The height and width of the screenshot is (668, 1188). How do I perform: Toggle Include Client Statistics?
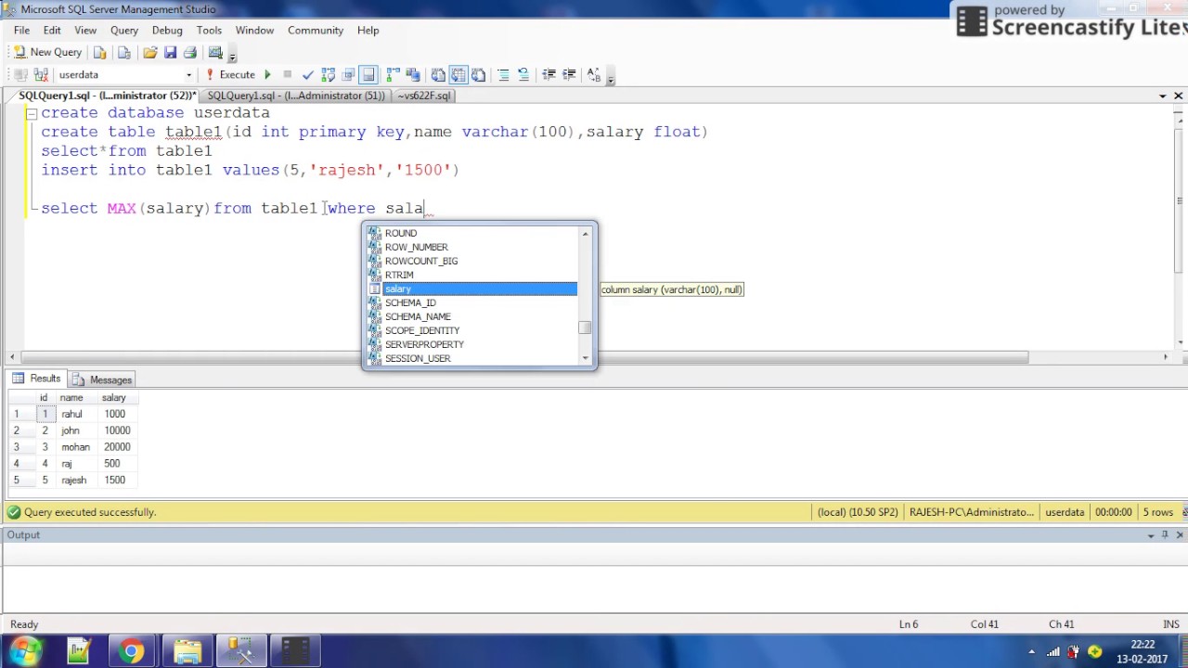pos(413,74)
